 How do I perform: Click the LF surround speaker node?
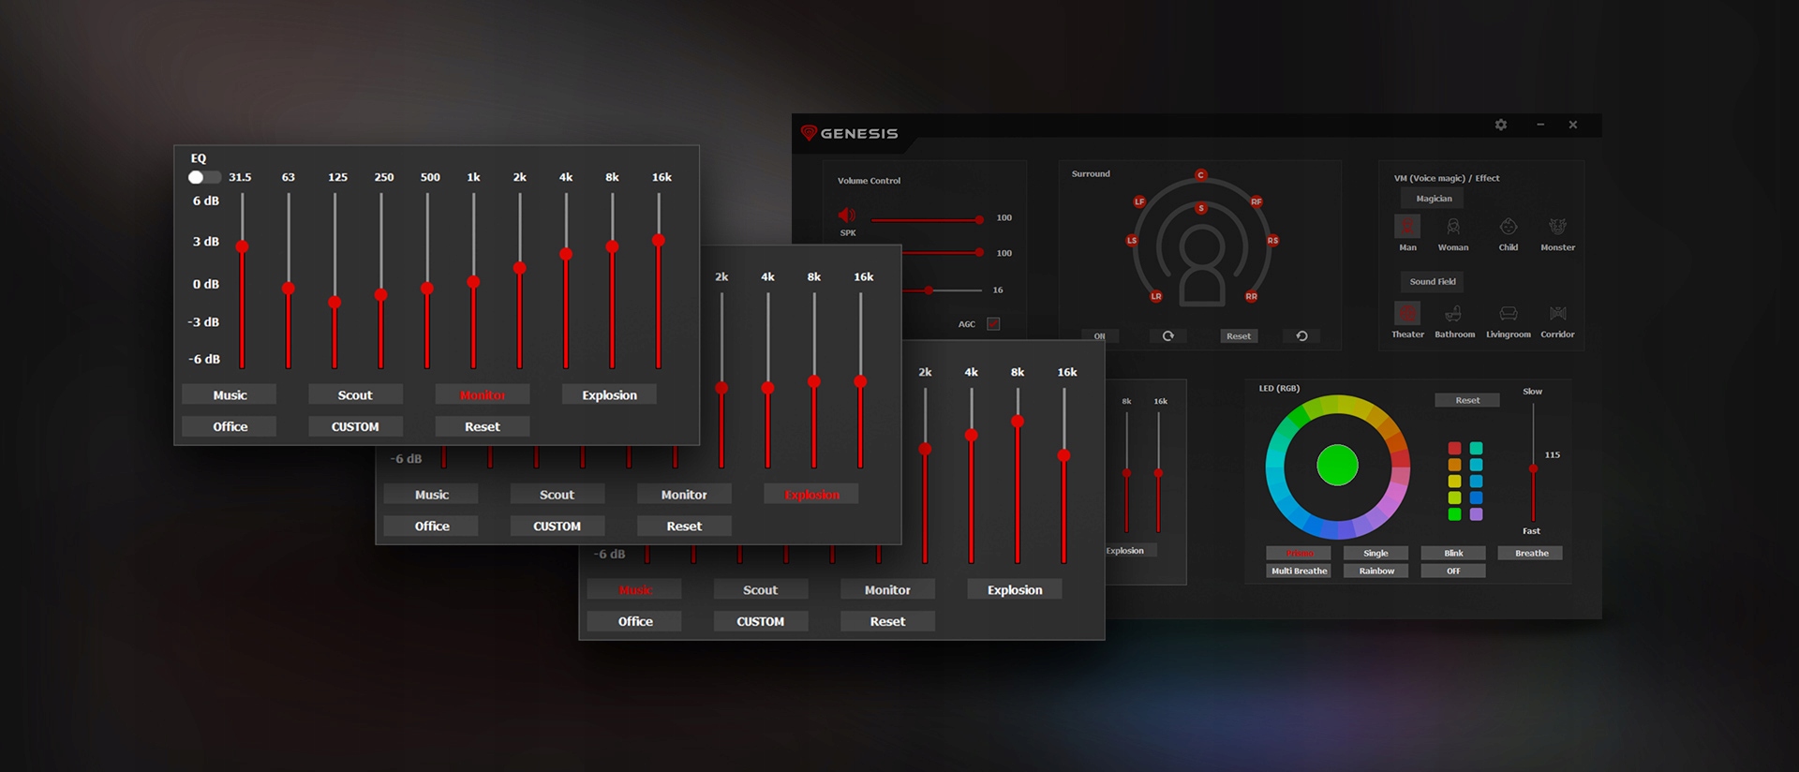click(1139, 201)
